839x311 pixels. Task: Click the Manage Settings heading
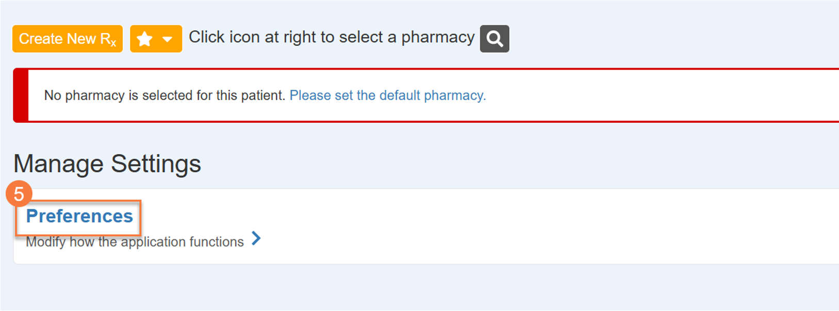107,164
